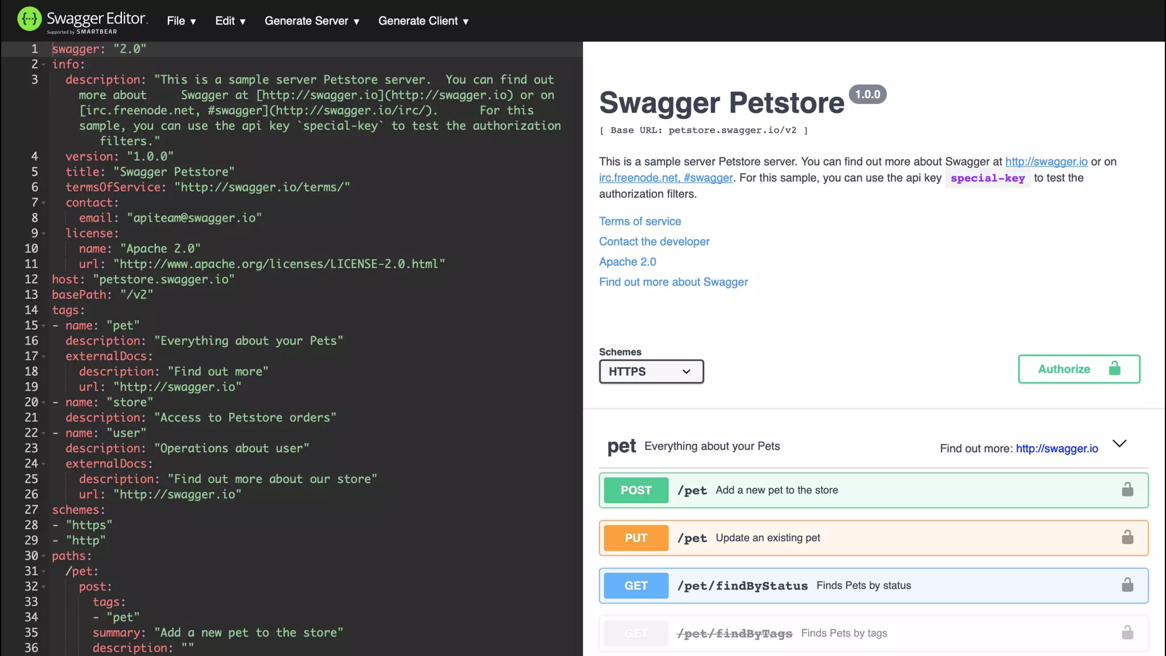
Task: Open the Schemes HTTPS dropdown
Action: (651, 371)
